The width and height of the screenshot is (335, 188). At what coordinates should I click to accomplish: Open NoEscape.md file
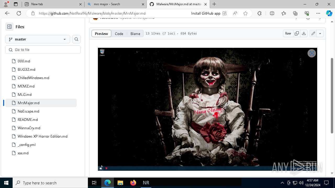coord(41,111)
